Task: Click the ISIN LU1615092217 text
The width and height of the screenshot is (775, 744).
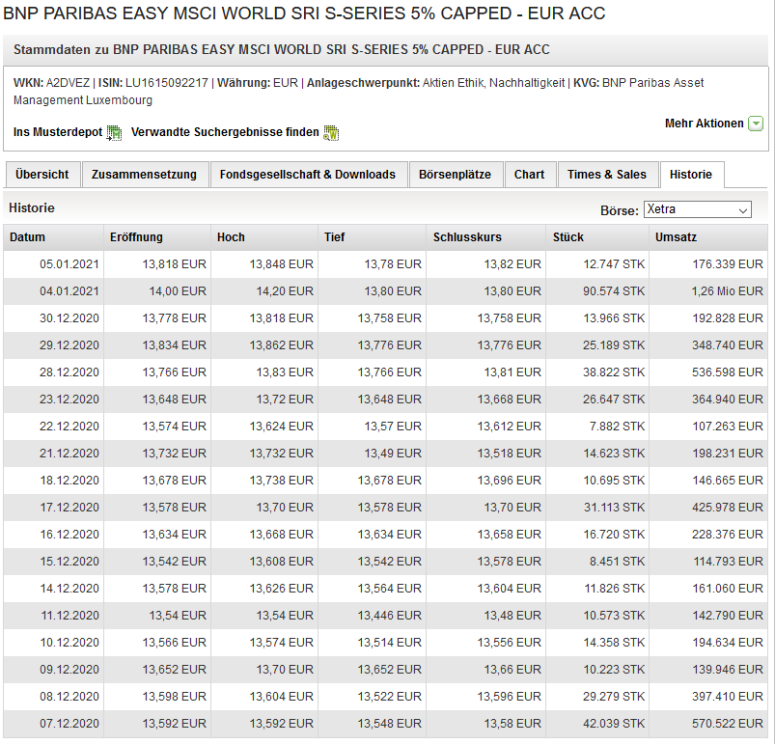Action: [153, 83]
